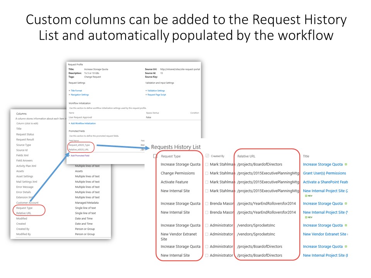This screenshot has width=371, height=278.
Task: Check the box in the Change Permissions row
Action: [x=207, y=173]
